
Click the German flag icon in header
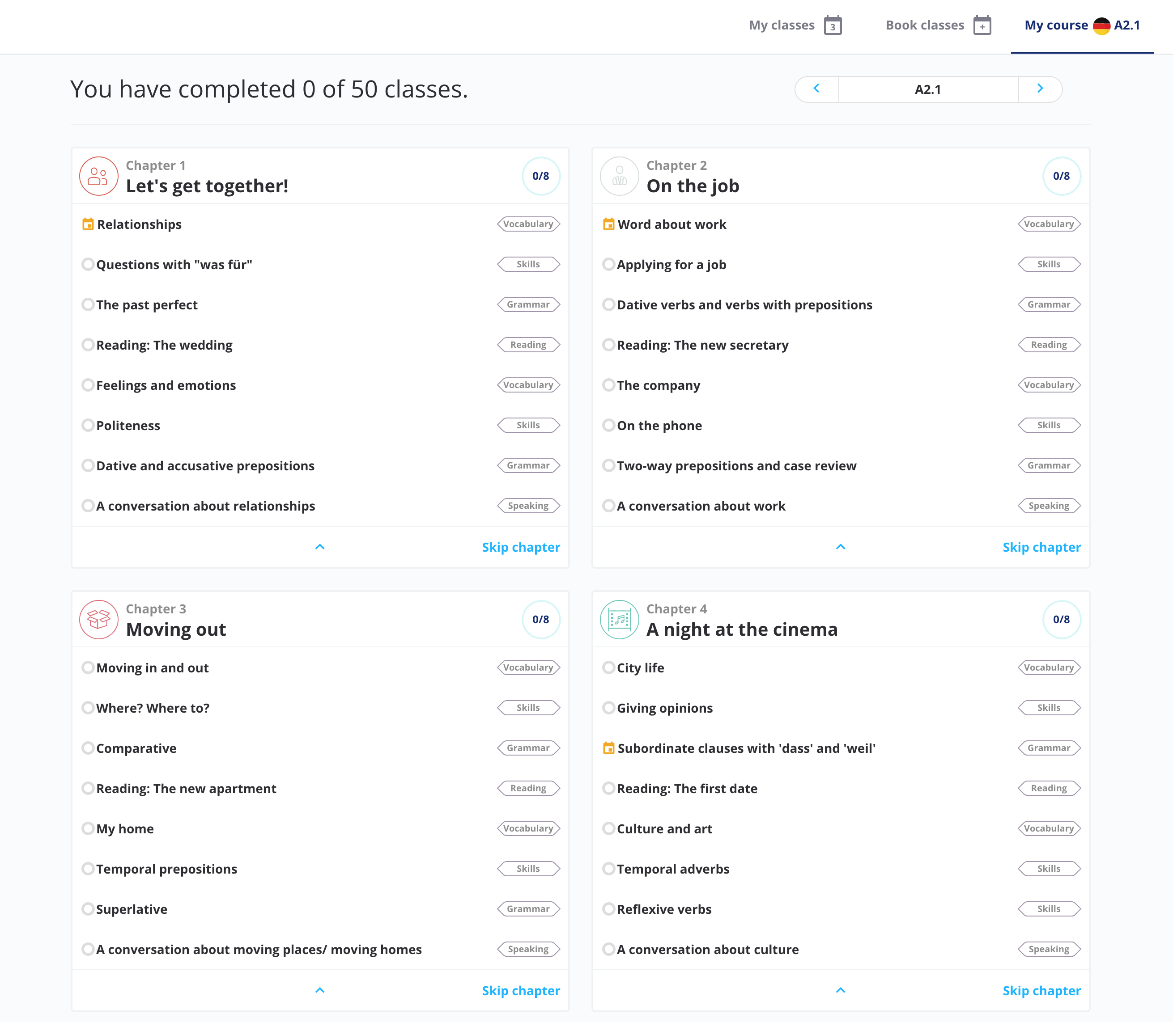(x=1101, y=25)
